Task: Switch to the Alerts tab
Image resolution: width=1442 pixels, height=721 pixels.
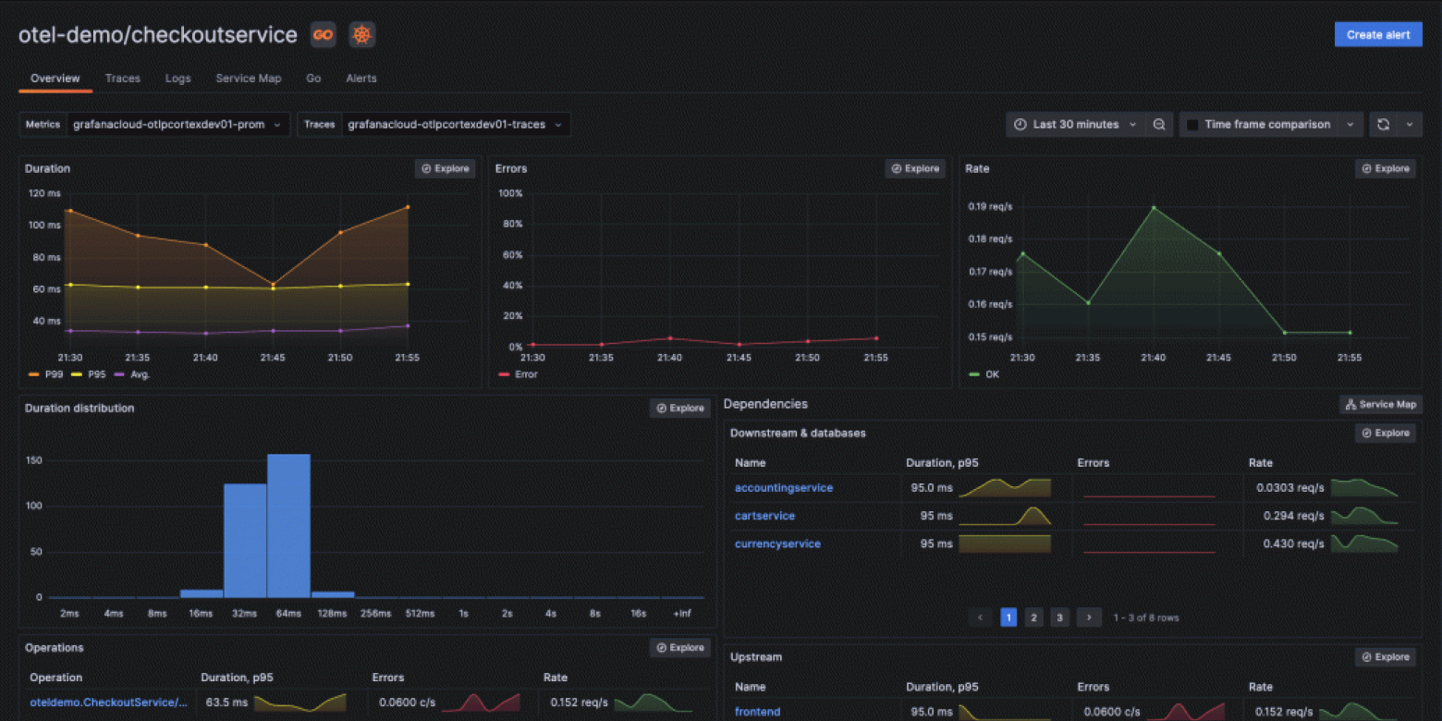Action: [x=360, y=79]
